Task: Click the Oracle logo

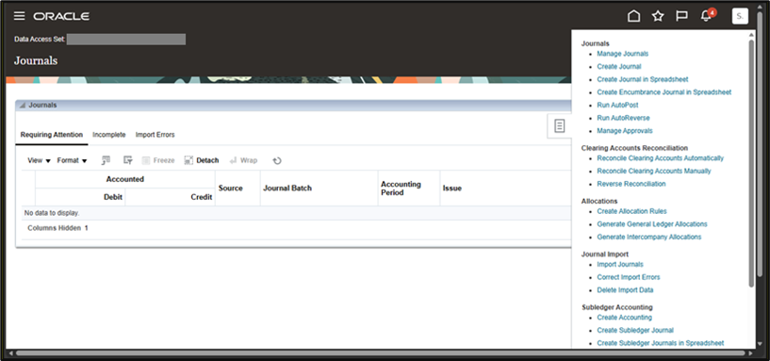Action: (61, 17)
